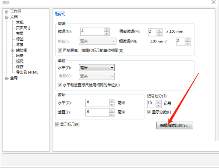Select 标签 in the options tree
219x168 pixels.
[20, 39]
